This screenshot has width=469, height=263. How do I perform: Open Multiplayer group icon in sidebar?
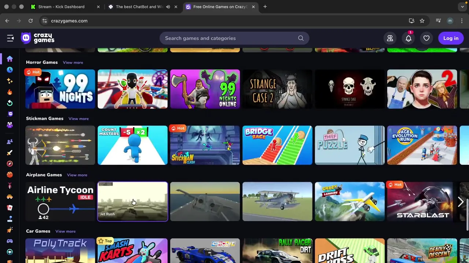pyautogui.click(x=10, y=125)
